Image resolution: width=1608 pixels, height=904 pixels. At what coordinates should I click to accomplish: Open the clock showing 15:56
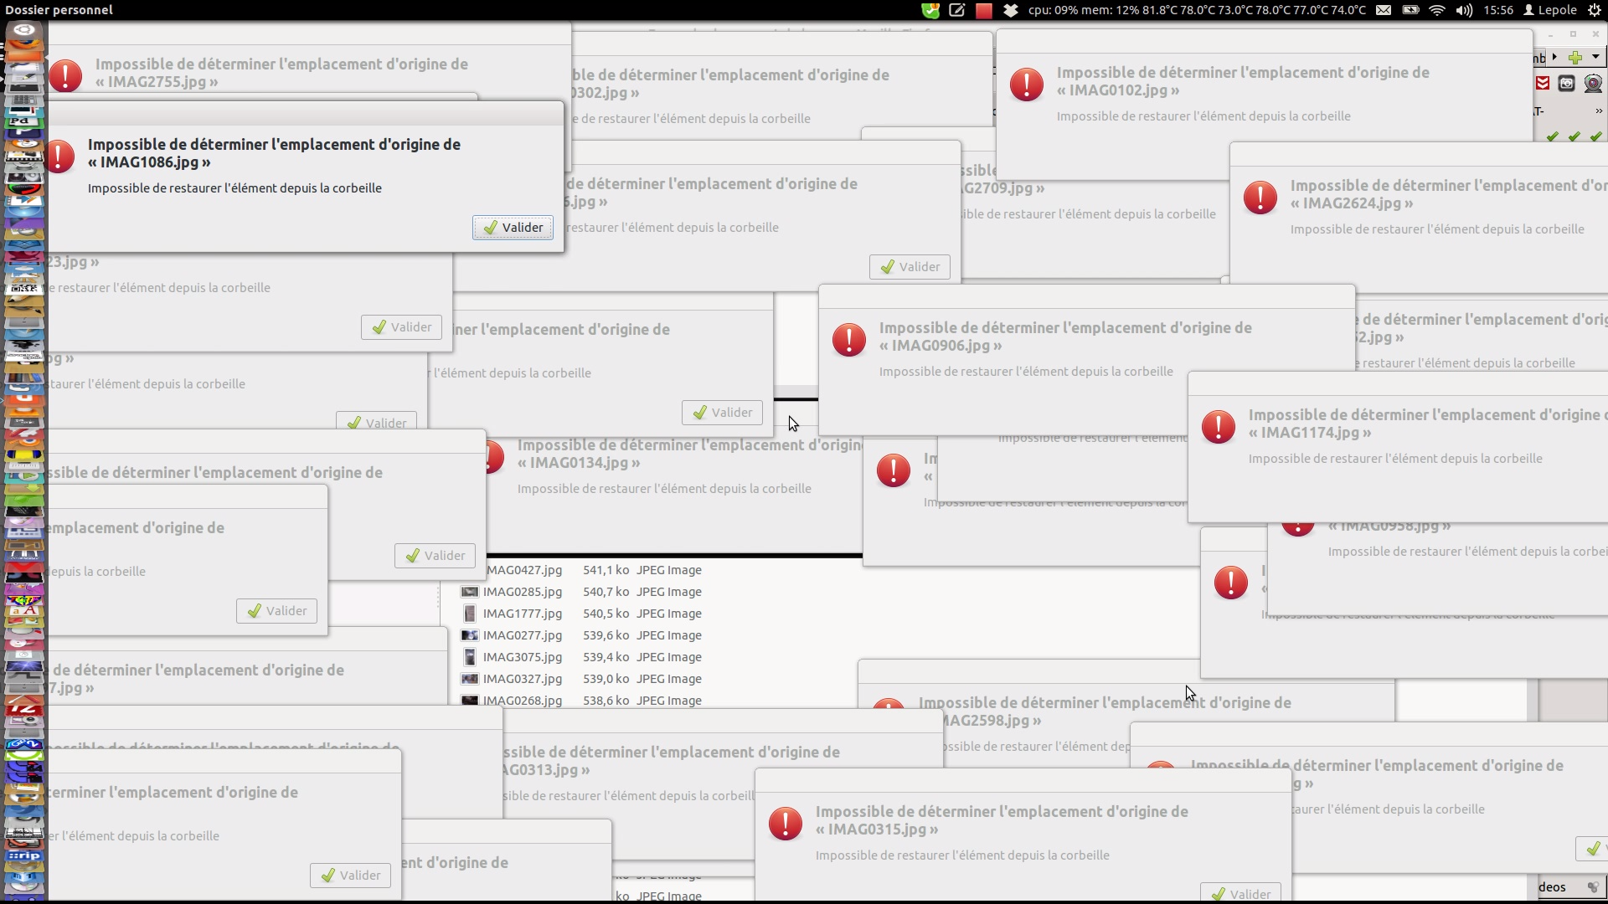(x=1497, y=10)
